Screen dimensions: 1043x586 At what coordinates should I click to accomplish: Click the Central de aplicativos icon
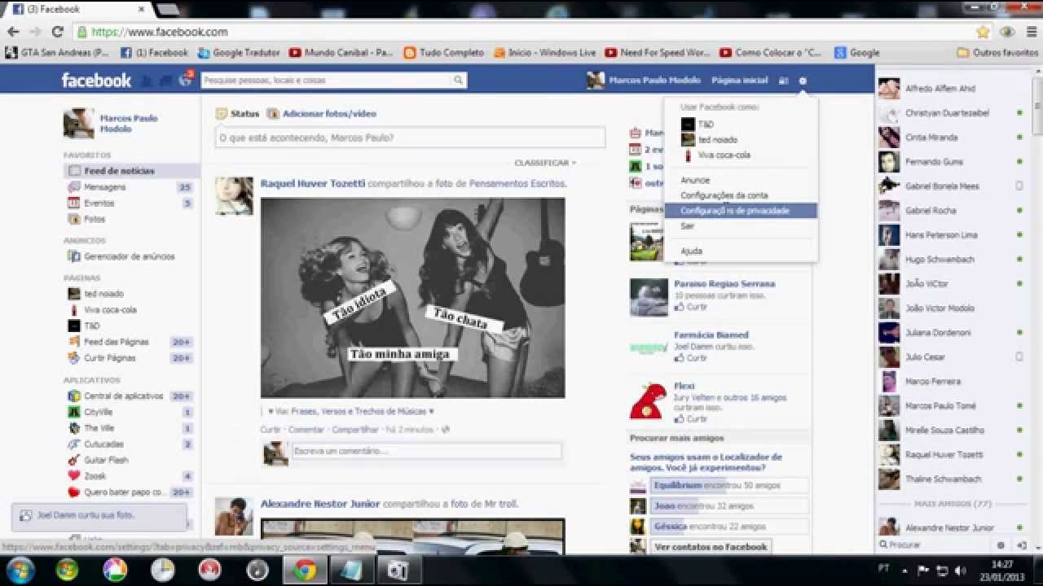74,396
